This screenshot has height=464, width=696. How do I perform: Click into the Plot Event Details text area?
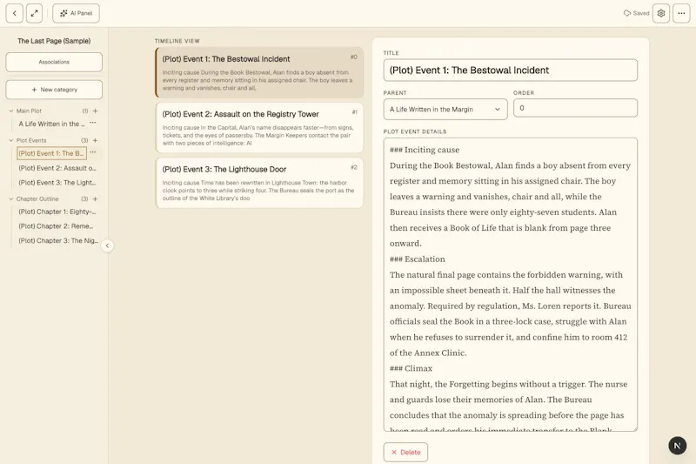pos(511,284)
